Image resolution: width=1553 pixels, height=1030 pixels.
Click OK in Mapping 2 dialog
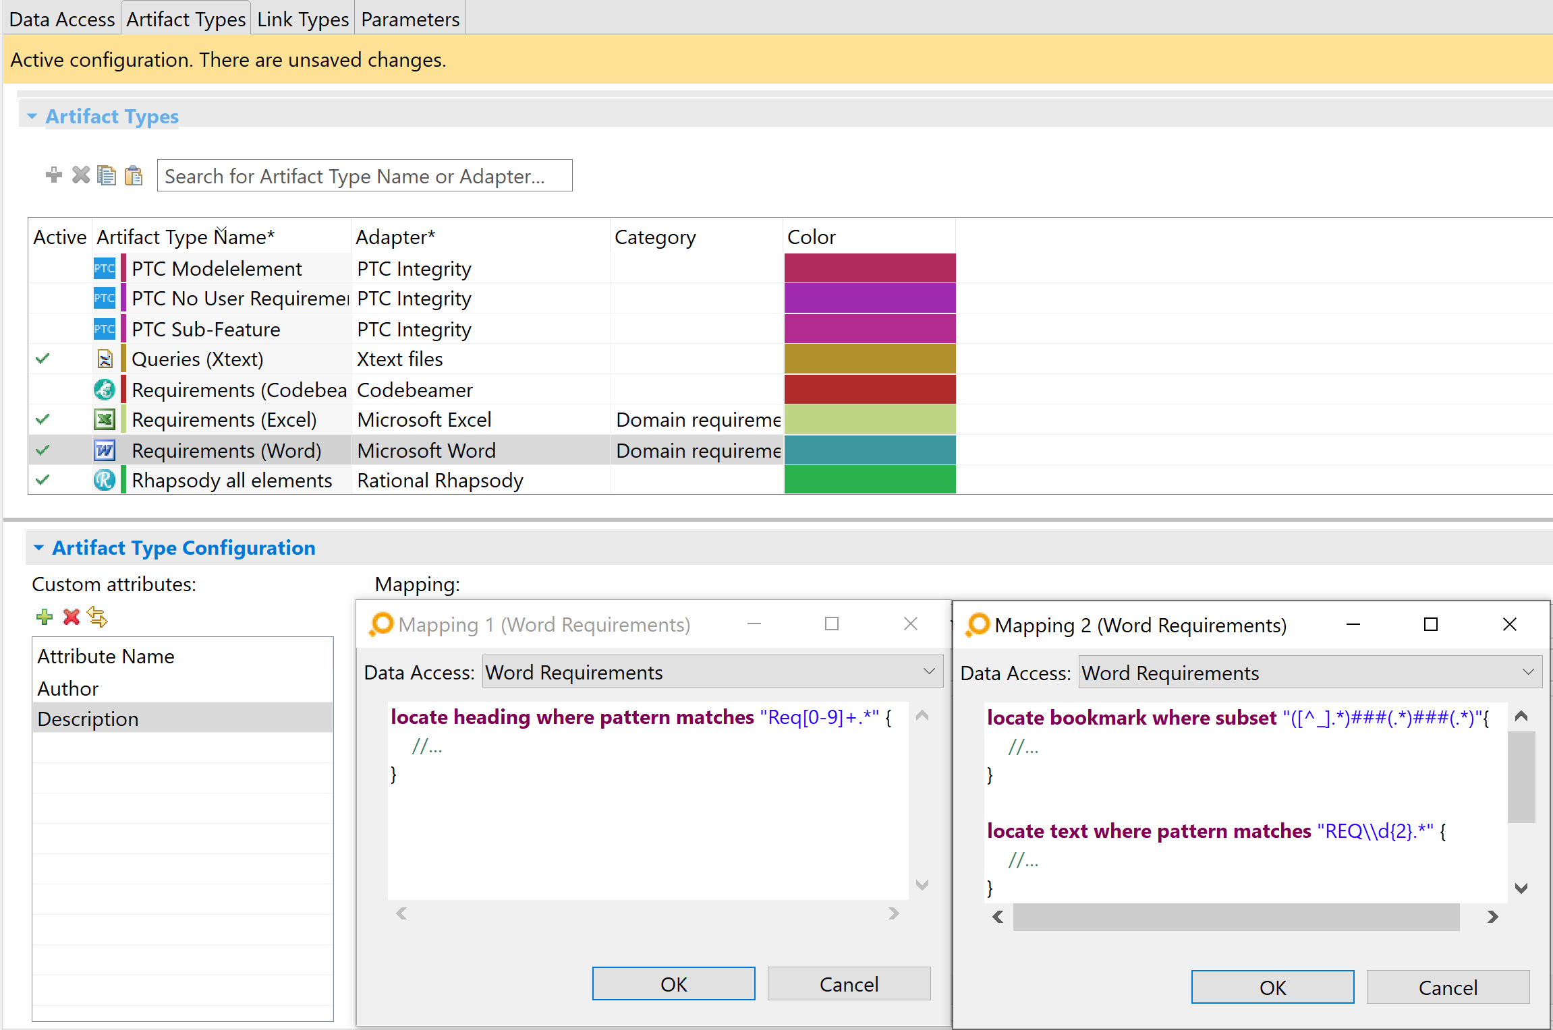[1272, 988]
